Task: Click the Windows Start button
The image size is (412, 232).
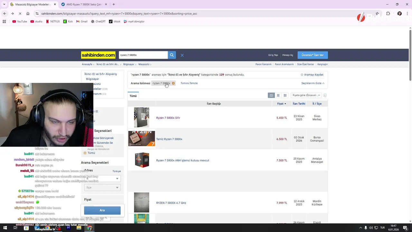Action: (x=5, y=228)
